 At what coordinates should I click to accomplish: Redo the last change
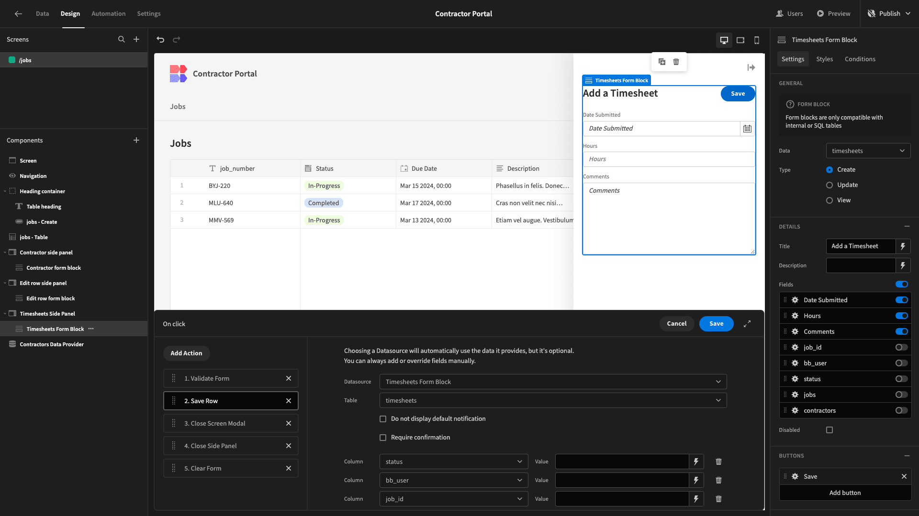click(177, 40)
